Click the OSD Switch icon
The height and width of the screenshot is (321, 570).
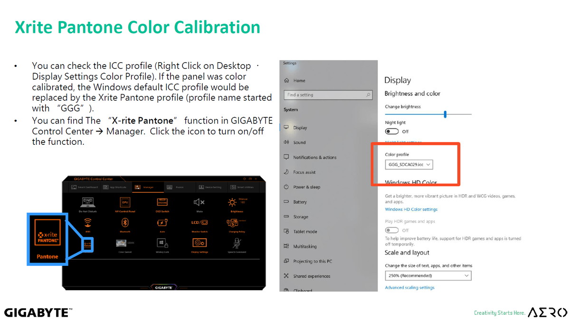click(x=162, y=202)
